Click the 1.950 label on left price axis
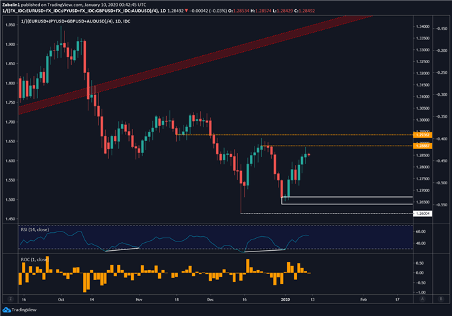 pos(10,25)
